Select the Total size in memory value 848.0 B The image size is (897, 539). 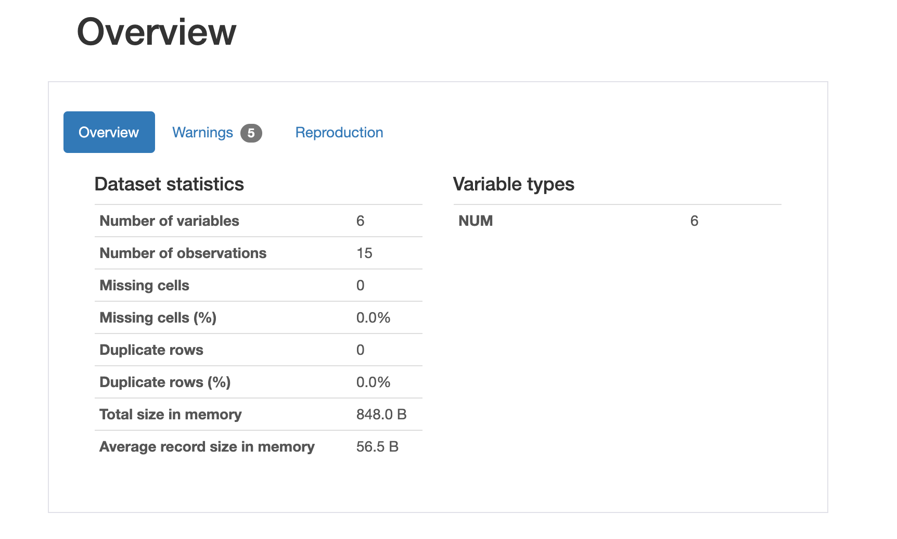[x=382, y=414]
